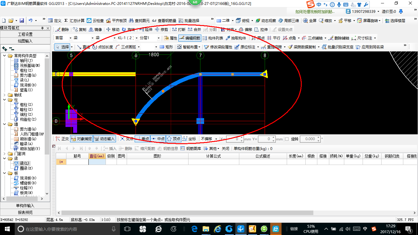Choose the 拉伸 stretch tool
Image resolution: width=418 pixels, height=235 pixels.
click(261, 30)
